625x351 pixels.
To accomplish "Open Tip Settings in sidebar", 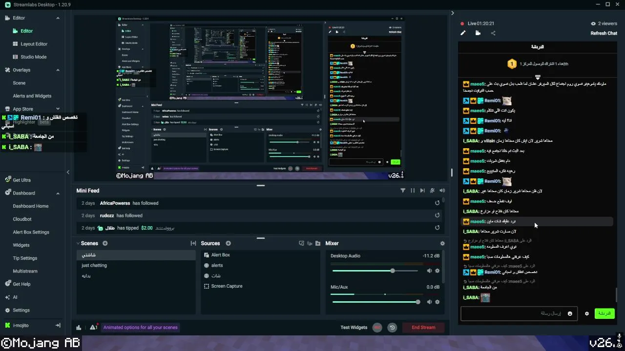I will point(25,258).
